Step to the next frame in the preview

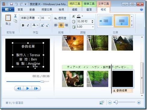pos(36,88)
